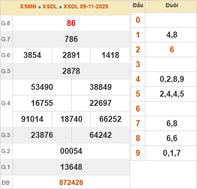Image resolution: width=197 pixels, height=189 pixels.
Task: Select the G.2 result 00054
Action: pos(71,151)
